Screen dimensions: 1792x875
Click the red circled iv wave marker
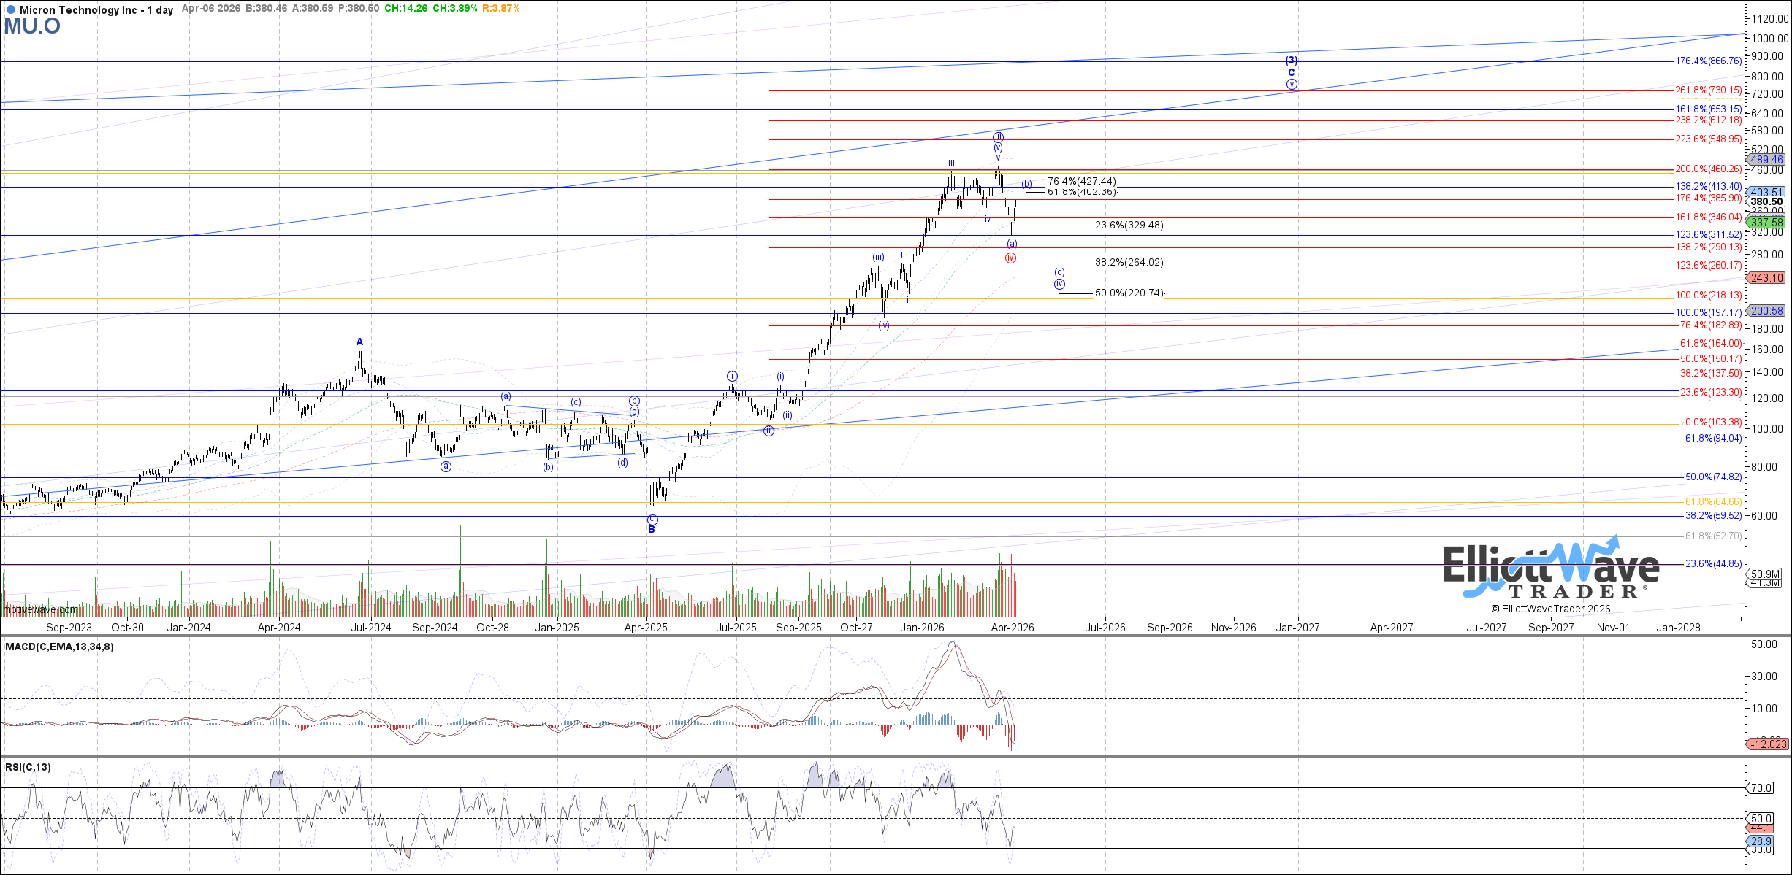[1010, 258]
